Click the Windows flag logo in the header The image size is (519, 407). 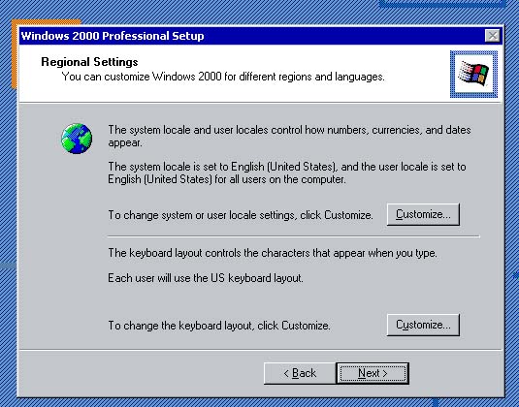coord(473,74)
